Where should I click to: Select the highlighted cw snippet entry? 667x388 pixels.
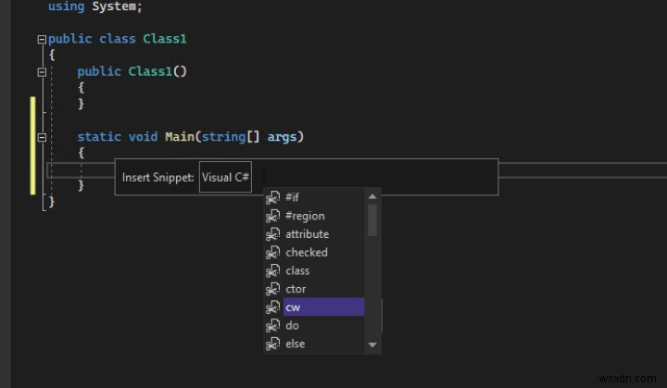(x=315, y=307)
